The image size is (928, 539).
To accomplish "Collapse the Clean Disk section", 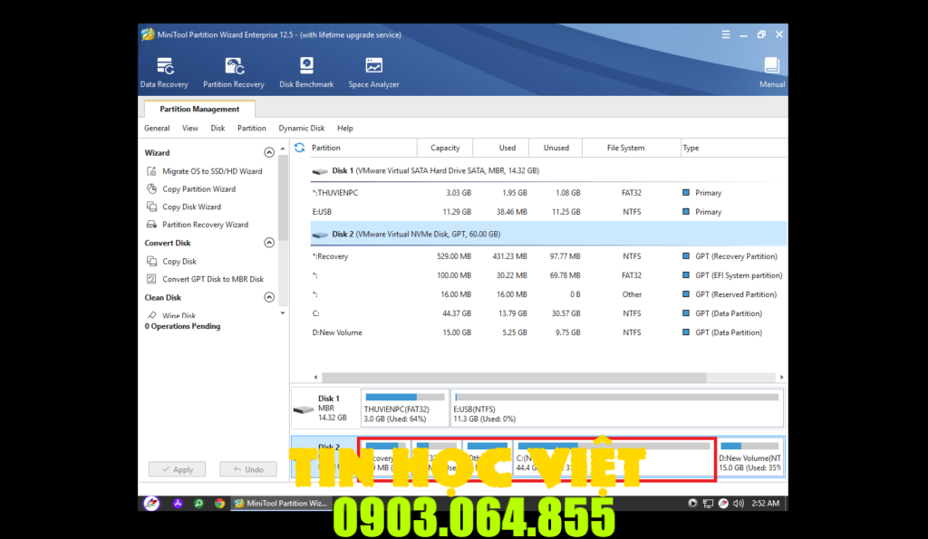I will 269,297.
